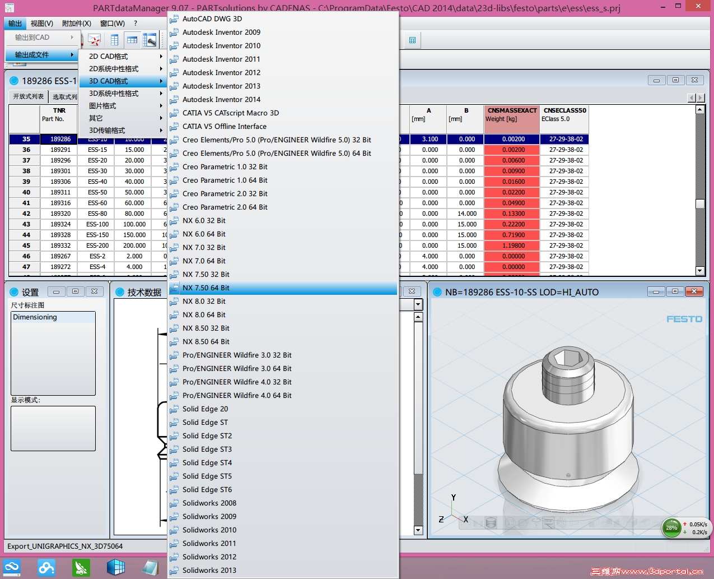Image resolution: width=714 pixels, height=579 pixels.
Task: Click TNR Part No. column header
Action: click(59, 119)
